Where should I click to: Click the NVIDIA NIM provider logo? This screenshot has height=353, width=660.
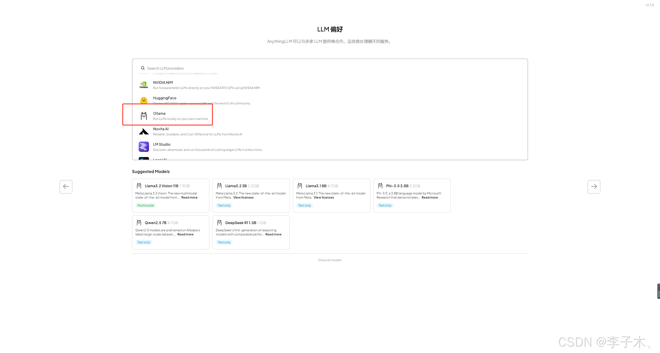(x=144, y=85)
